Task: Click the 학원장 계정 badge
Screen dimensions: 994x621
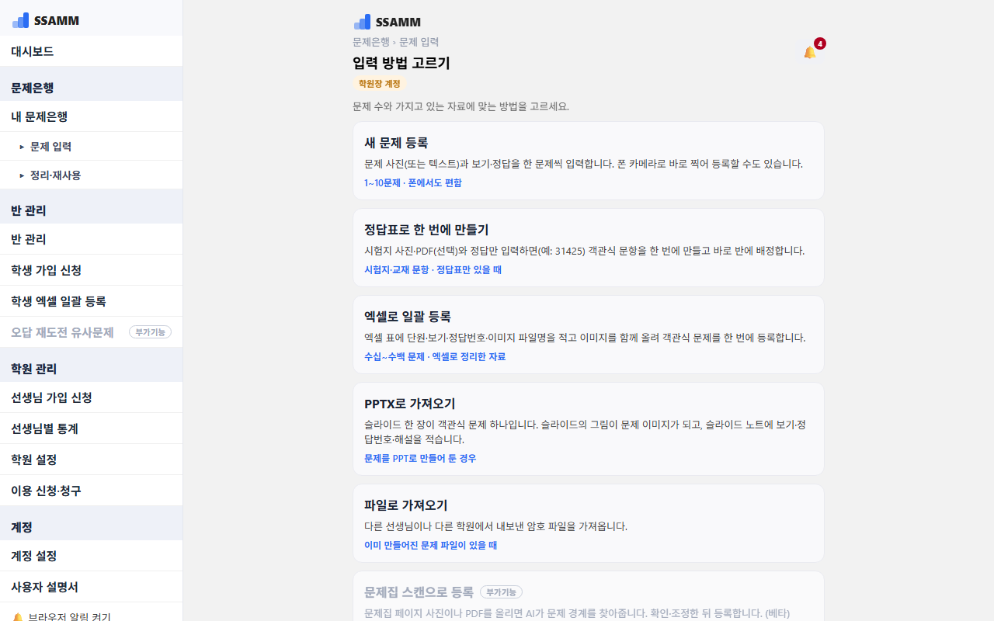Action: 380,84
